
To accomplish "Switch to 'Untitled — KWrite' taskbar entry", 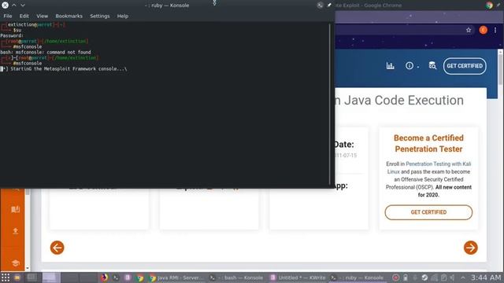I will (x=298, y=277).
